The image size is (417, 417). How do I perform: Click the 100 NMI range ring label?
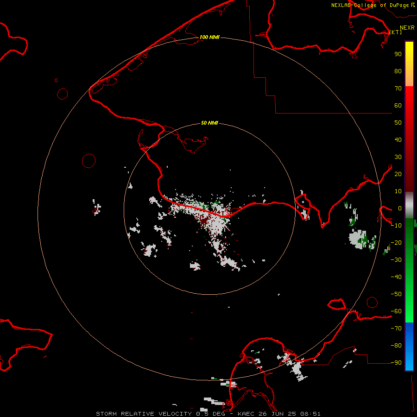click(x=209, y=37)
